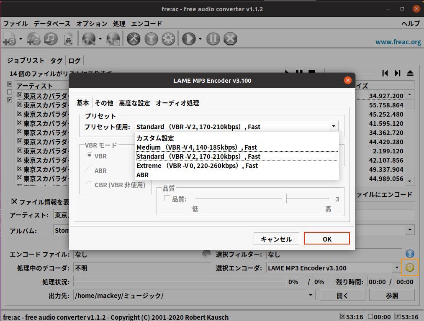Switch to the ログ tab

(x=75, y=61)
